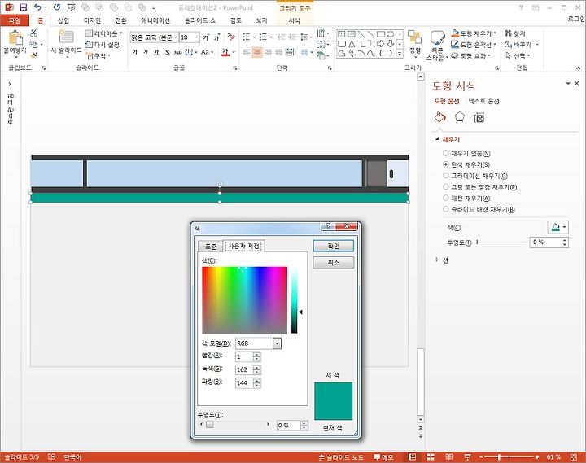
Task: Click the Bullets list icon
Action: click(x=247, y=37)
